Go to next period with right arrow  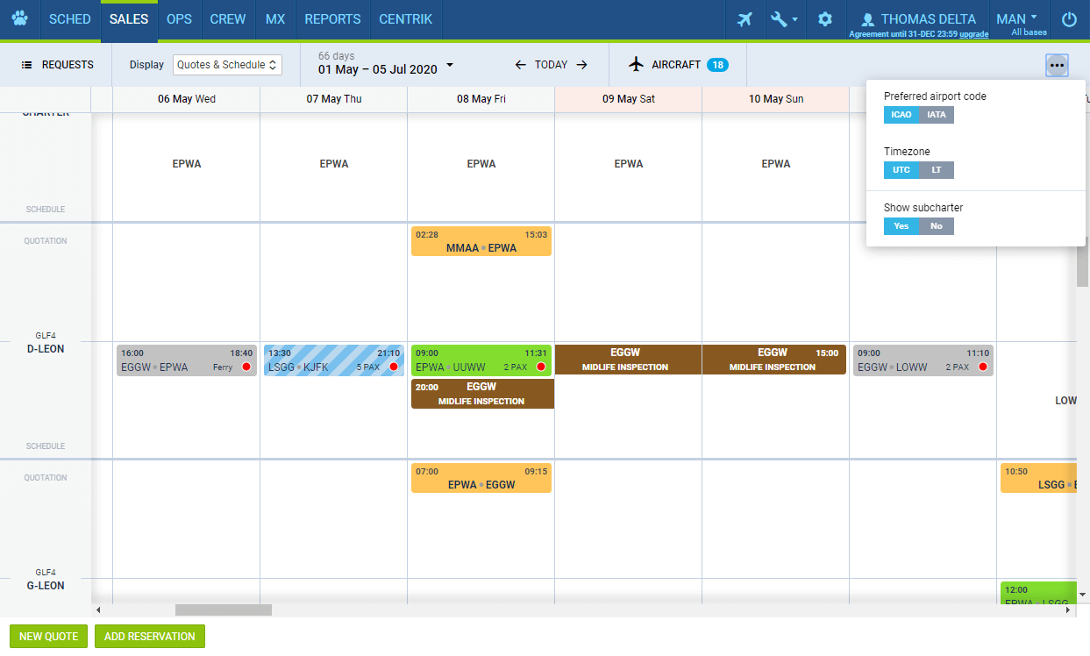[x=582, y=65]
